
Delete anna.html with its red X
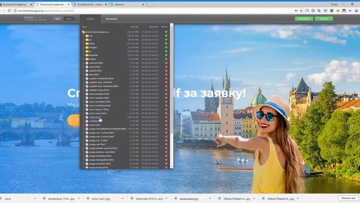[166, 67]
